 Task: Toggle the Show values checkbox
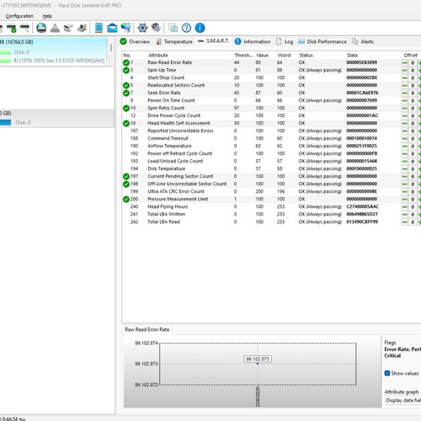tap(387, 373)
